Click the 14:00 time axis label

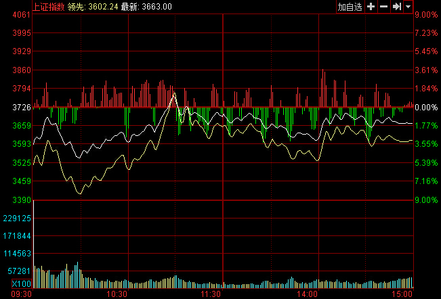click(308, 294)
